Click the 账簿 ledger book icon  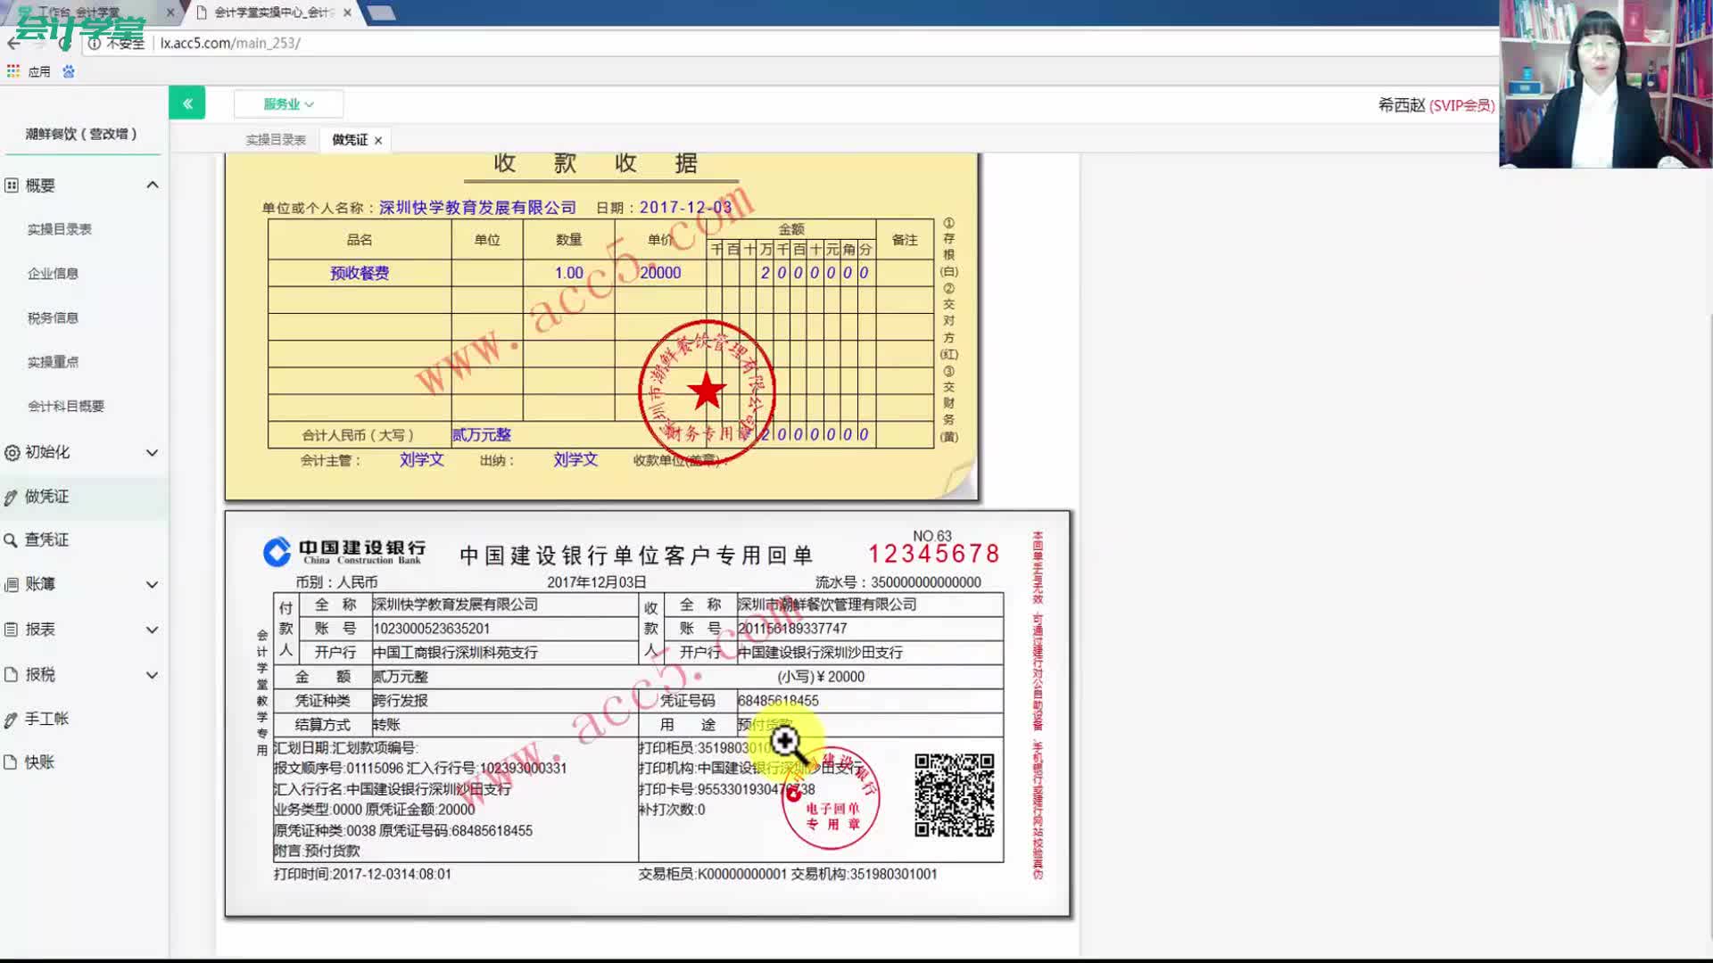tap(11, 584)
